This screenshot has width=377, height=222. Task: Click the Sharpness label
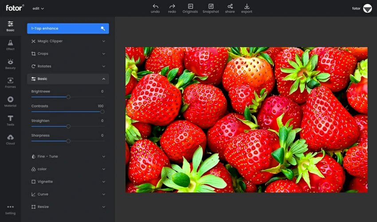pyautogui.click(x=40, y=135)
